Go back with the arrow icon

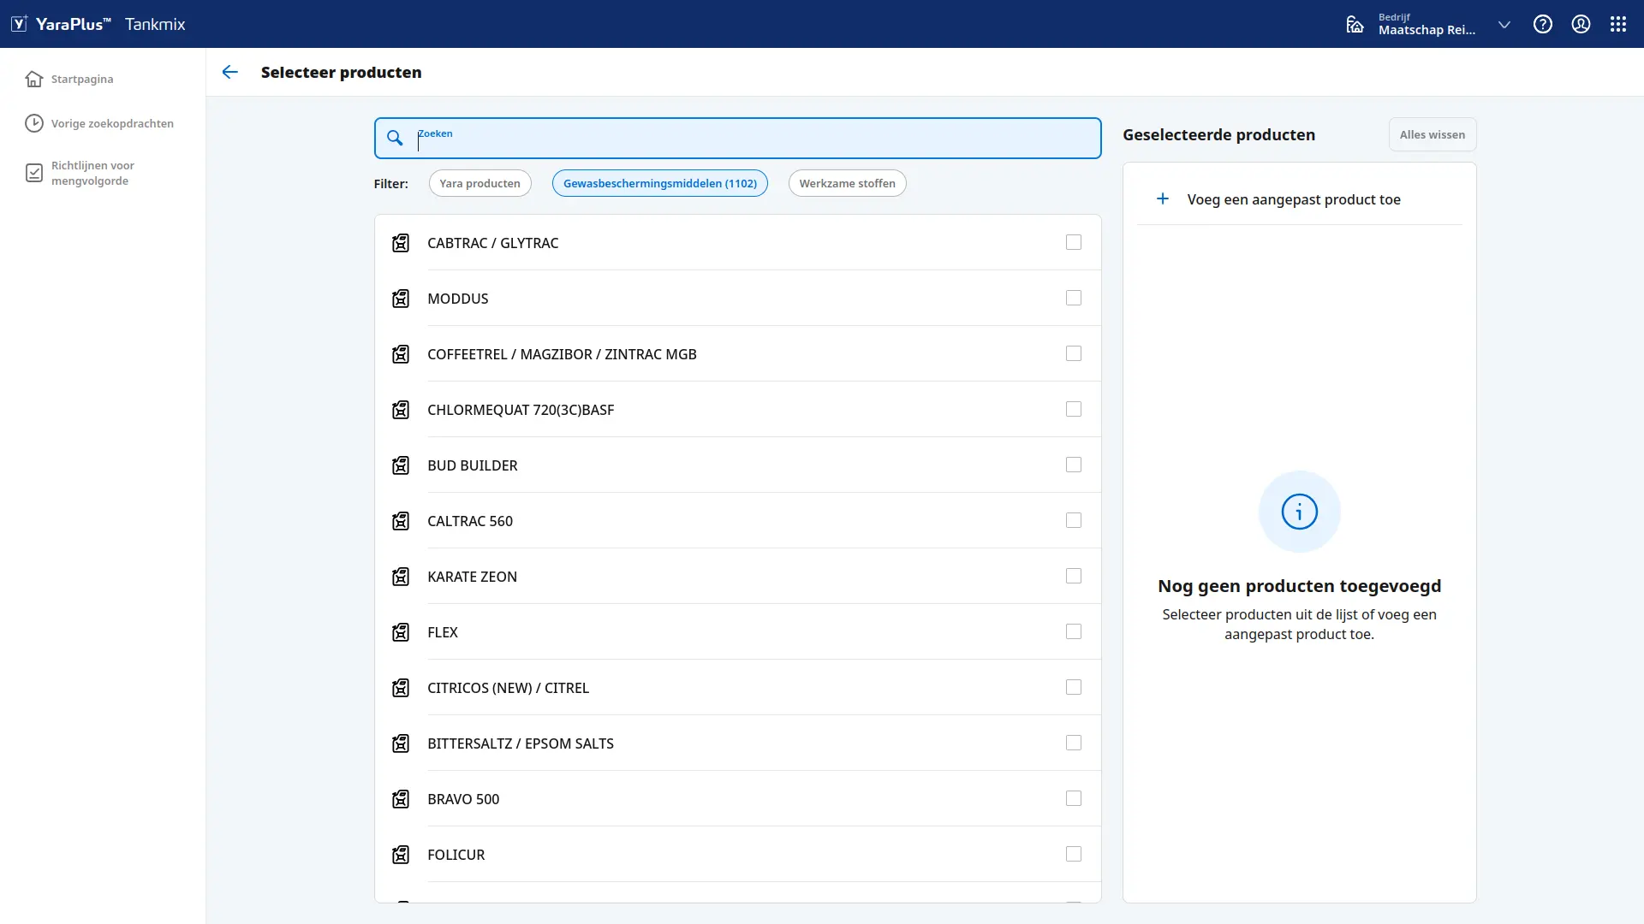tap(229, 72)
